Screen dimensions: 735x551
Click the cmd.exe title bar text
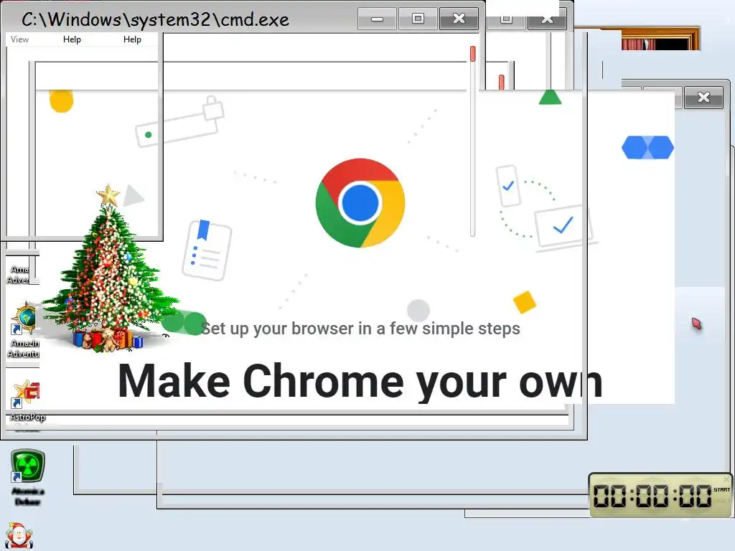[x=155, y=19]
